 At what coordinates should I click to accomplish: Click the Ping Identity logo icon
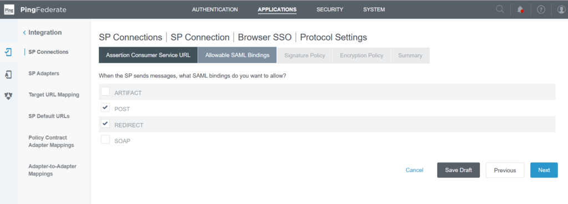click(x=9, y=10)
